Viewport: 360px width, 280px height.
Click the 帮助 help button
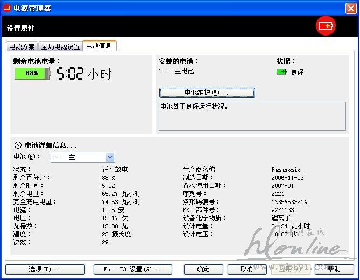coord(334,269)
